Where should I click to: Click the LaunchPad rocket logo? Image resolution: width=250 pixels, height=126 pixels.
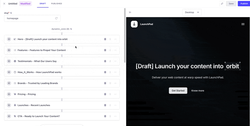coord(134,24)
